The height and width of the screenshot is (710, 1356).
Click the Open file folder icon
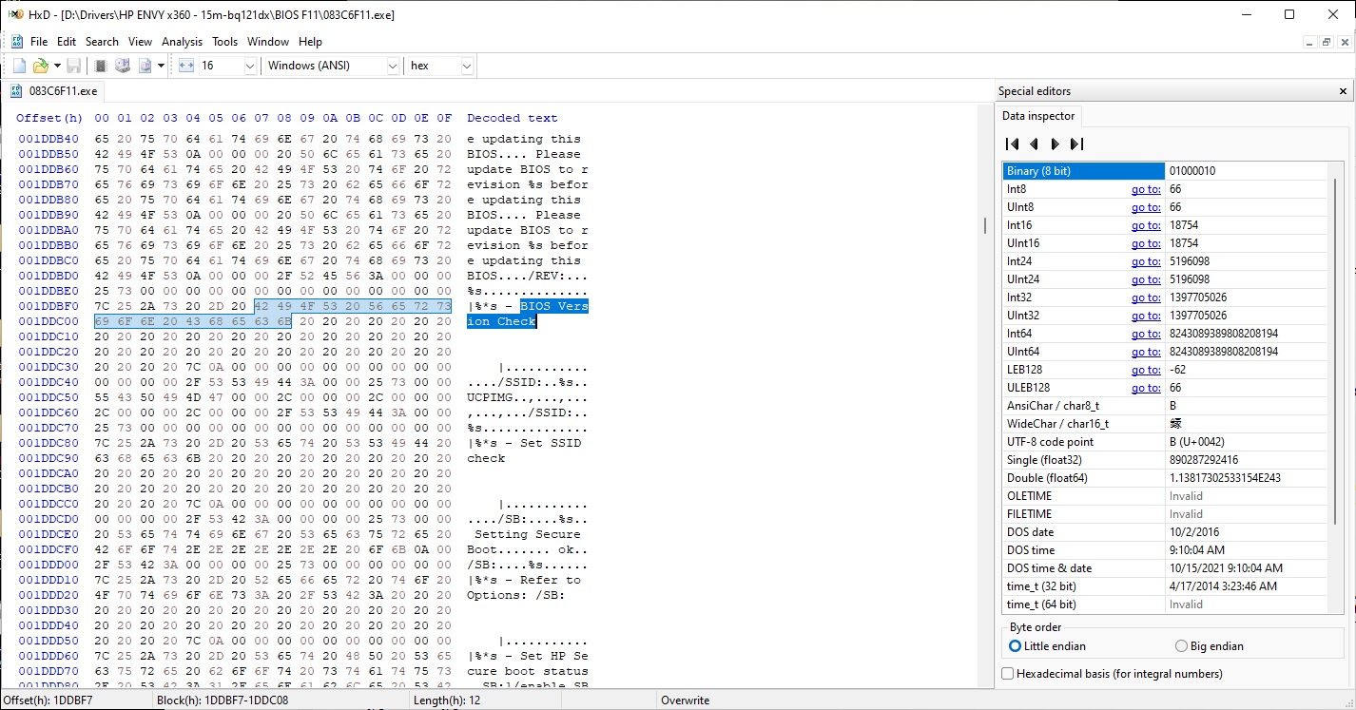(x=40, y=66)
